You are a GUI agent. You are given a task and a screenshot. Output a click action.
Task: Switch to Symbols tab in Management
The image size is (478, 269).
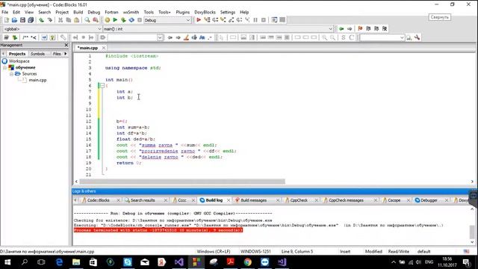point(37,54)
